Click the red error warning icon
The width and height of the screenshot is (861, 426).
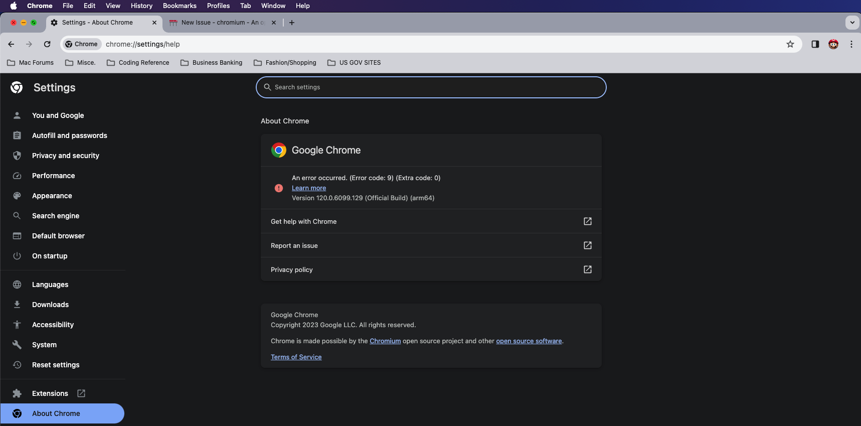(x=279, y=188)
